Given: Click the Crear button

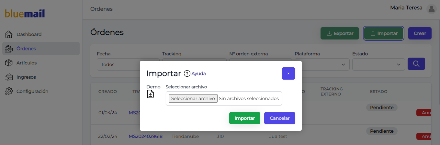Looking at the screenshot, I should (420, 33).
